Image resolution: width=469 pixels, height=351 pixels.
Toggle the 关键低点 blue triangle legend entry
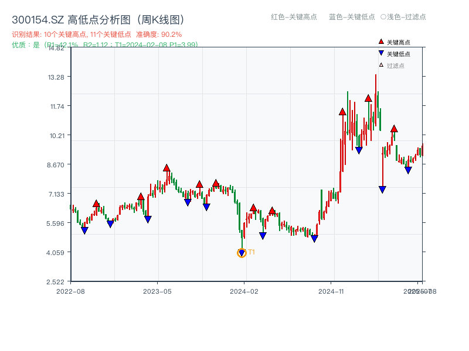click(x=394, y=54)
